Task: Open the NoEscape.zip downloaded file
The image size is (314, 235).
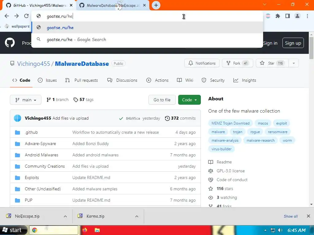Action: [27, 216]
